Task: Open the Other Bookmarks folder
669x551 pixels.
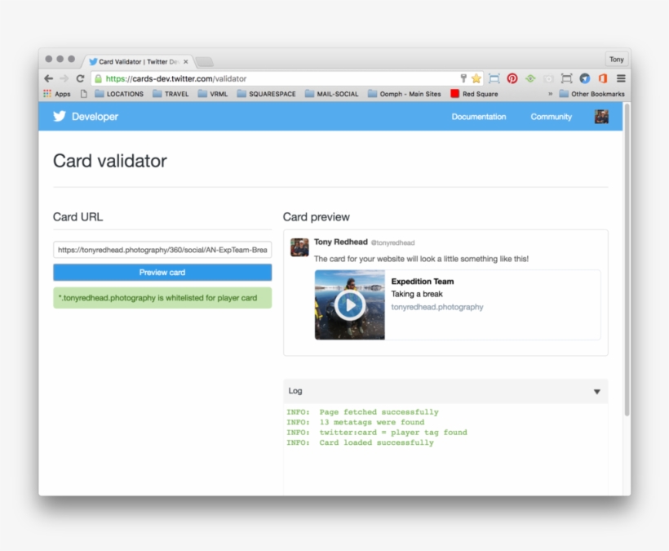Action: pos(591,94)
